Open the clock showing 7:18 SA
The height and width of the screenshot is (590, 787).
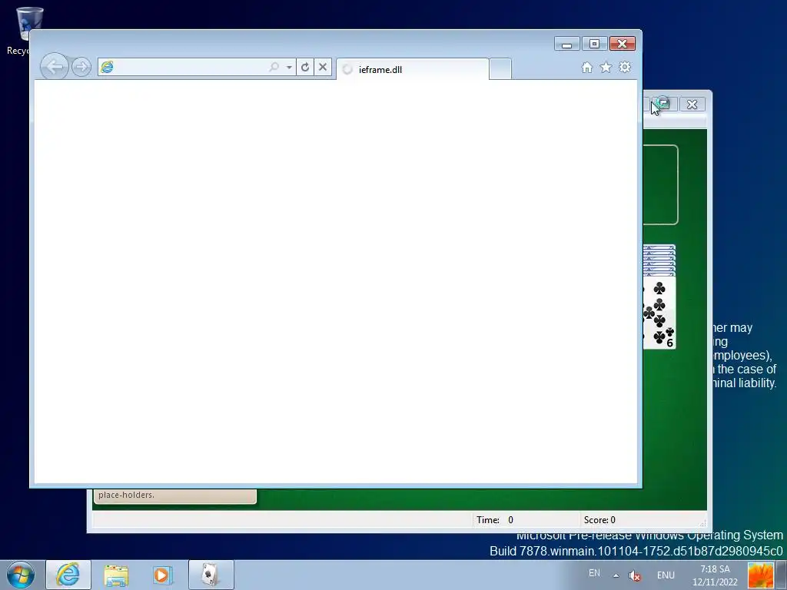[716, 575]
